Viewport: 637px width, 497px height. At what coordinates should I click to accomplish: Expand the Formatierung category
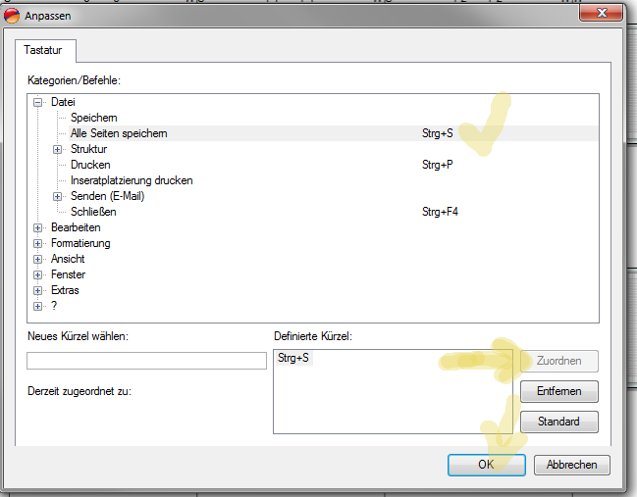click(38, 243)
